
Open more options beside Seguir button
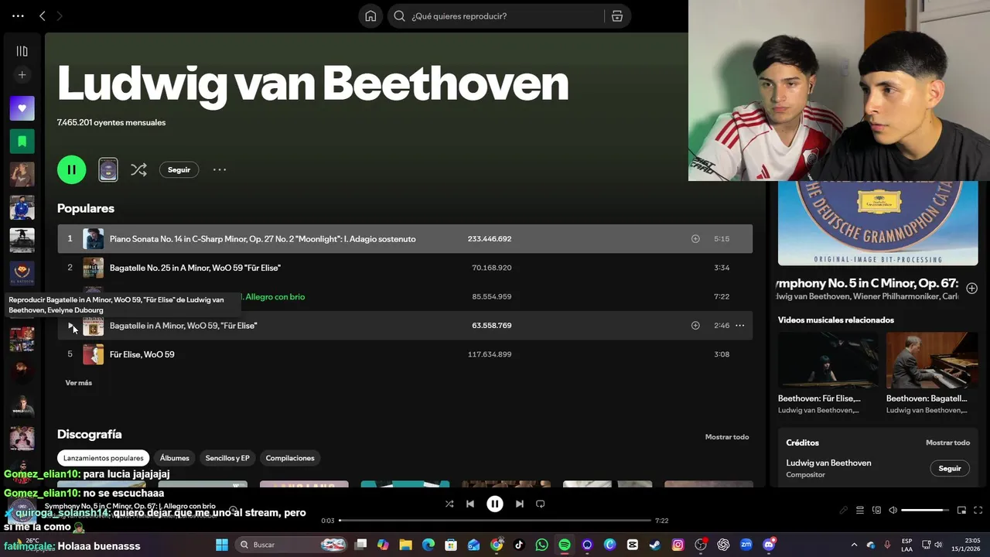(220, 169)
